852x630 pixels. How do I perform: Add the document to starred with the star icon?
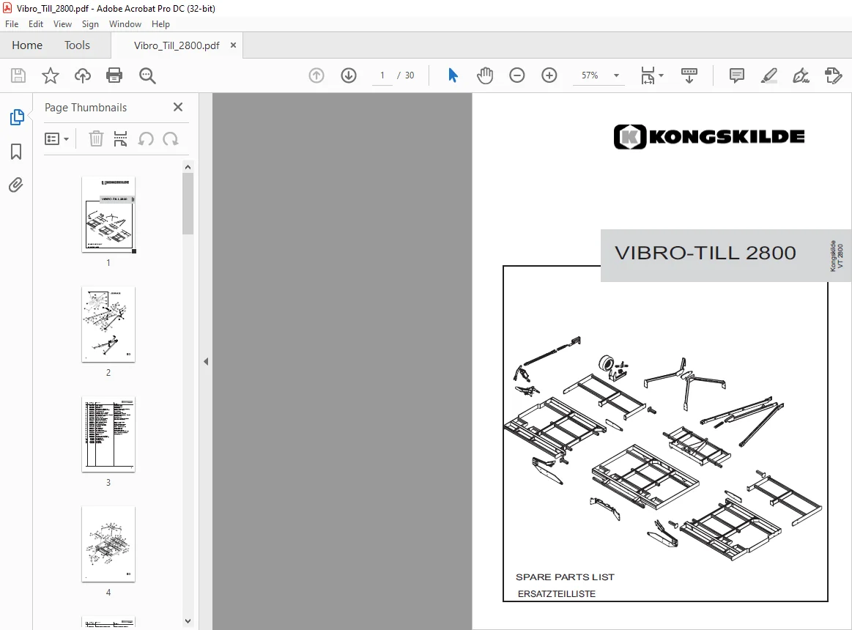click(50, 75)
